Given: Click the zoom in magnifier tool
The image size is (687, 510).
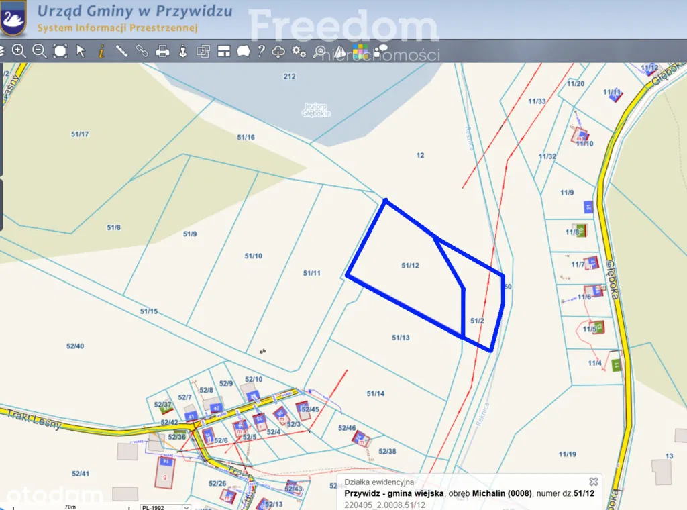Looking at the screenshot, I should (x=19, y=50).
